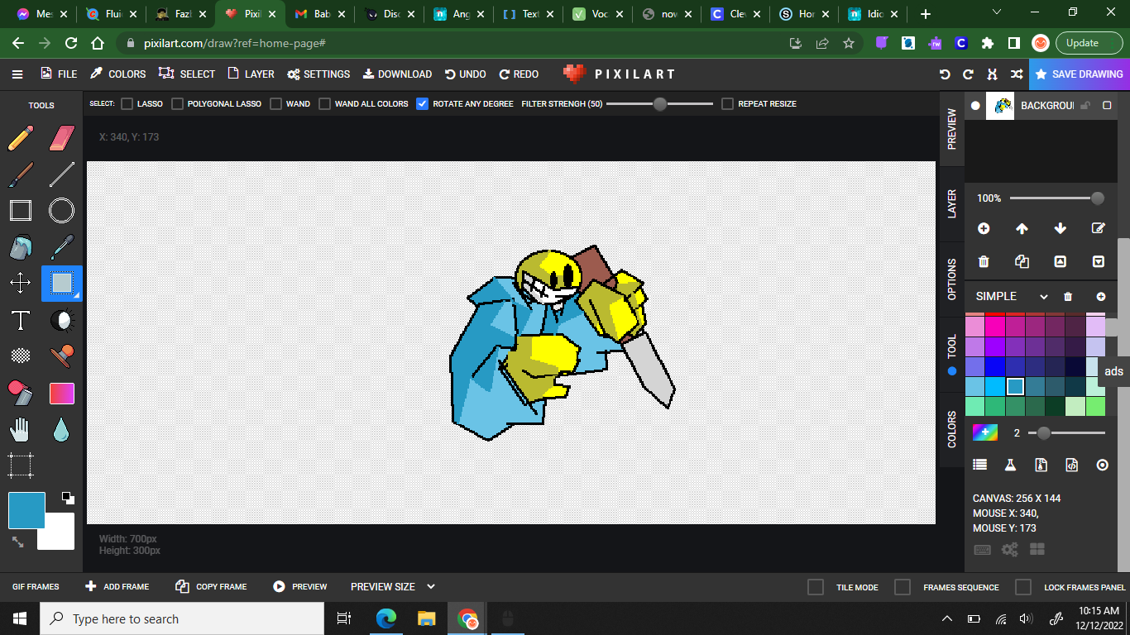Image resolution: width=1130 pixels, height=635 pixels.
Task: Adjust the layer opacity slider
Action: (x=1057, y=198)
